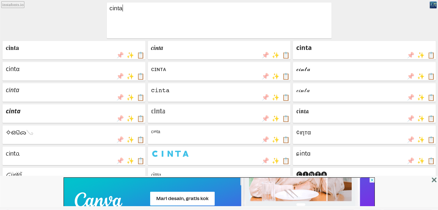
Task: Click the Mari desain, gratis kok button
Action: tap(182, 198)
